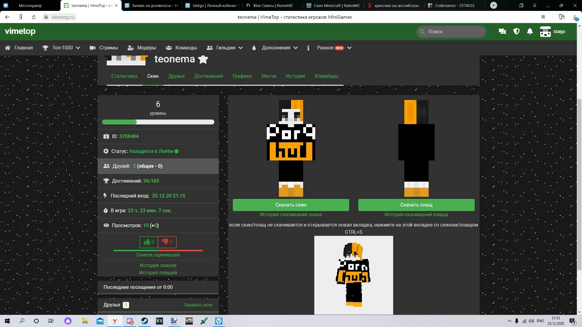Viewport: 582px width, 327px height.
Task: Expand the Дополнения dropdown menu
Action: pyautogui.click(x=275, y=48)
